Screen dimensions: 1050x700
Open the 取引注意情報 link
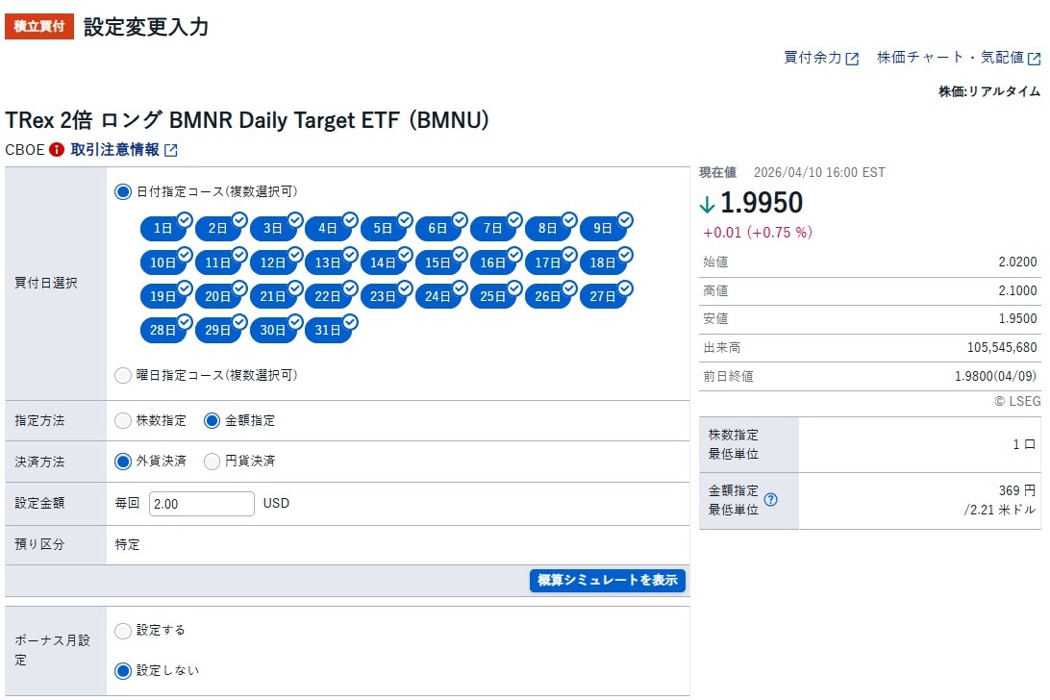pyautogui.click(x=123, y=150)
